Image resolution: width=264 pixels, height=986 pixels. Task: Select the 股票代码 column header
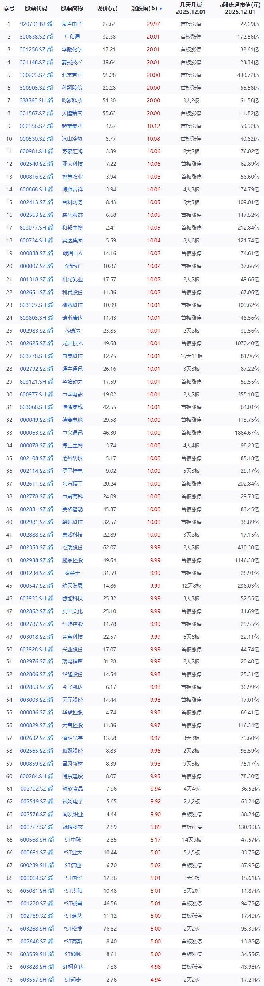(x=36, y=8)
